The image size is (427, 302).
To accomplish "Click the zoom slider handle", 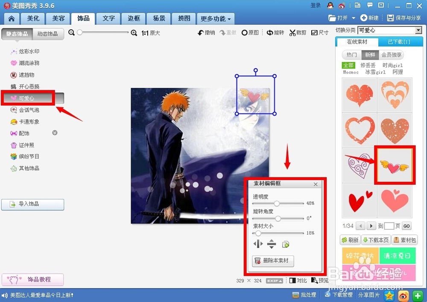I will coord(79,32).
